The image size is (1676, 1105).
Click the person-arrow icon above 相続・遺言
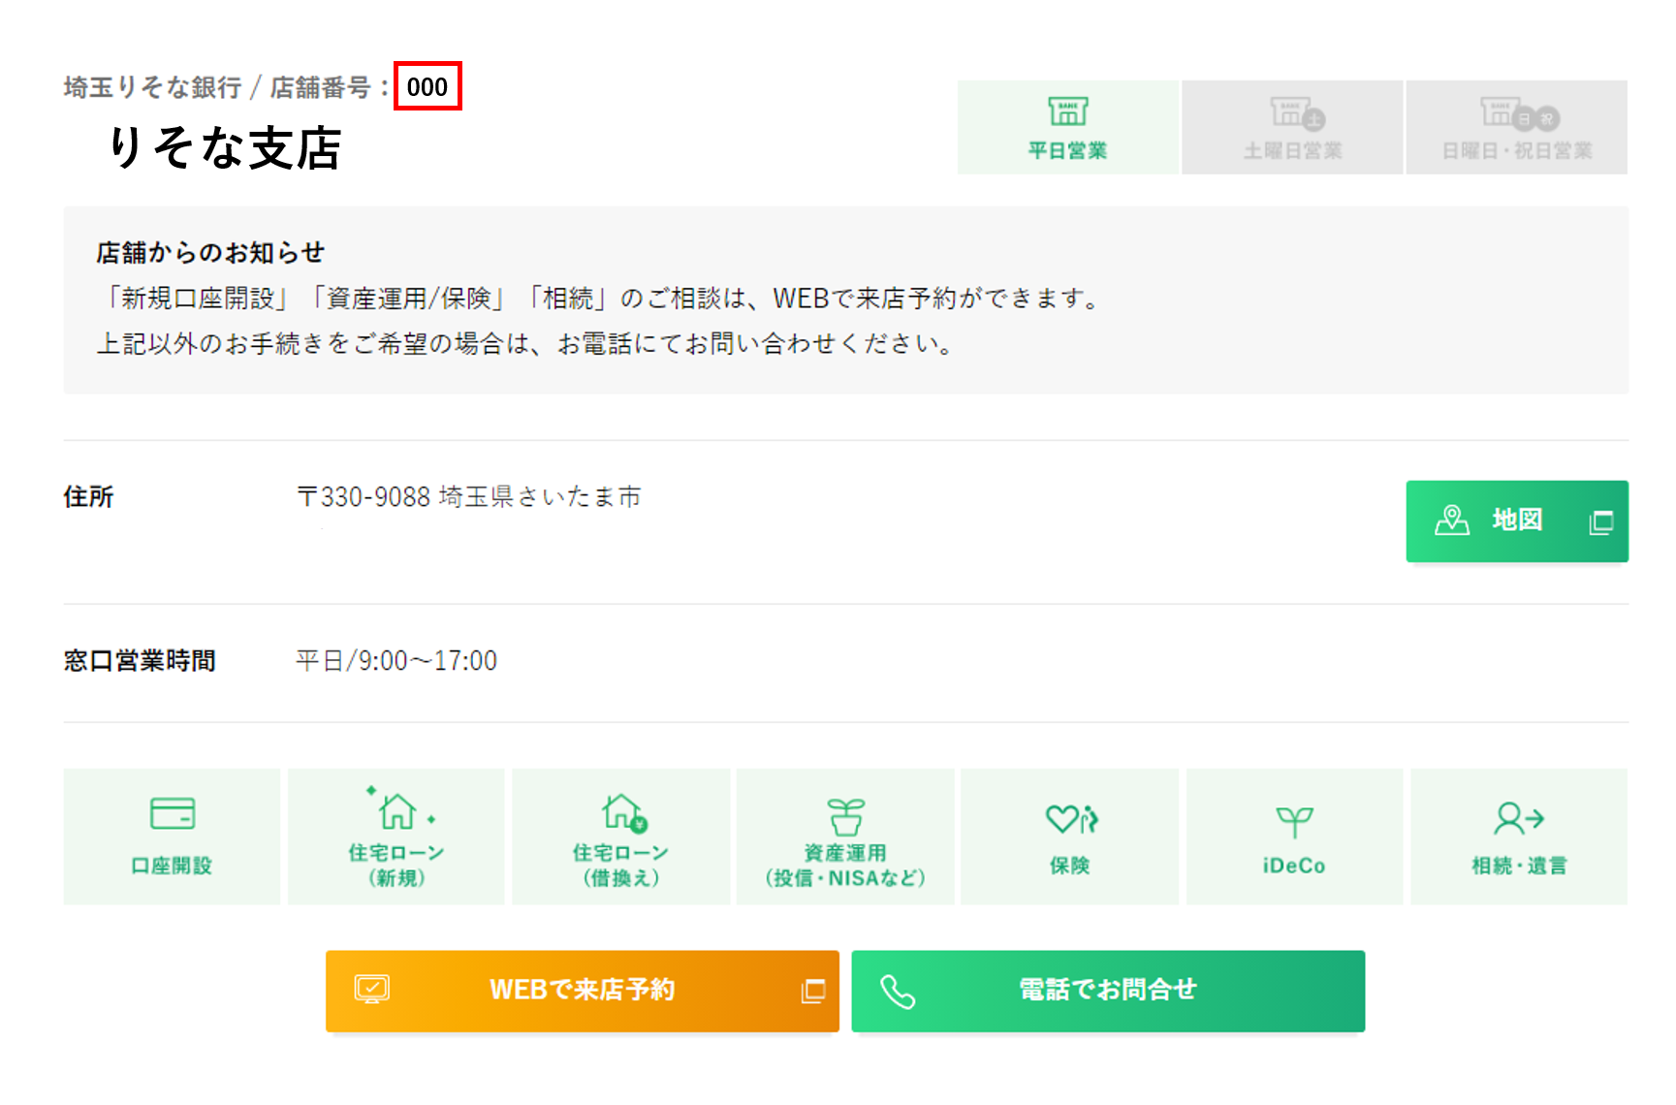click(x=1519, y=818)
